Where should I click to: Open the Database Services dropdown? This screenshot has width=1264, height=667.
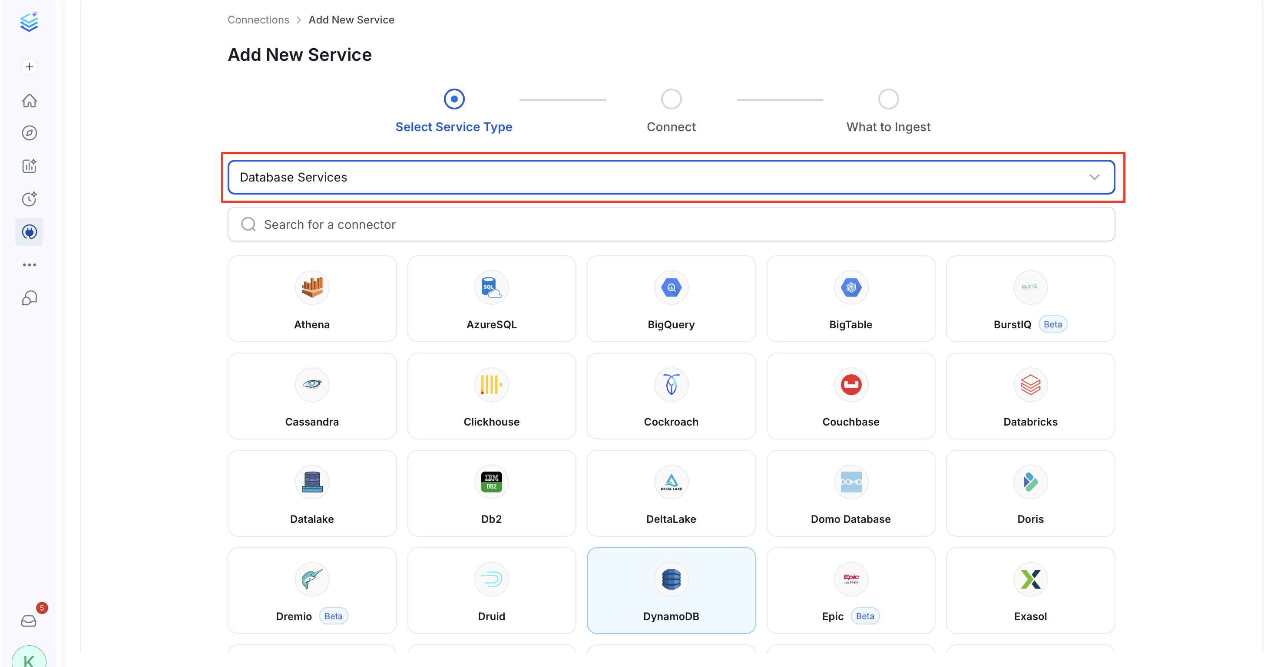(x=671, y=177)
